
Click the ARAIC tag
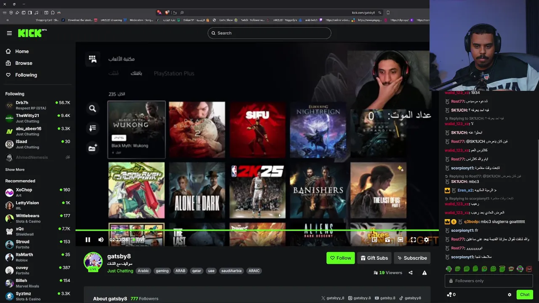[254, 271]
